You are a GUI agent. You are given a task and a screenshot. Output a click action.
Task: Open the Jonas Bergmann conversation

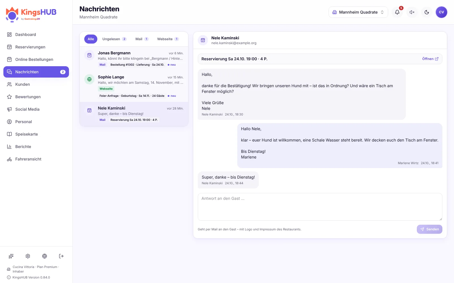(x=134, y=59)
